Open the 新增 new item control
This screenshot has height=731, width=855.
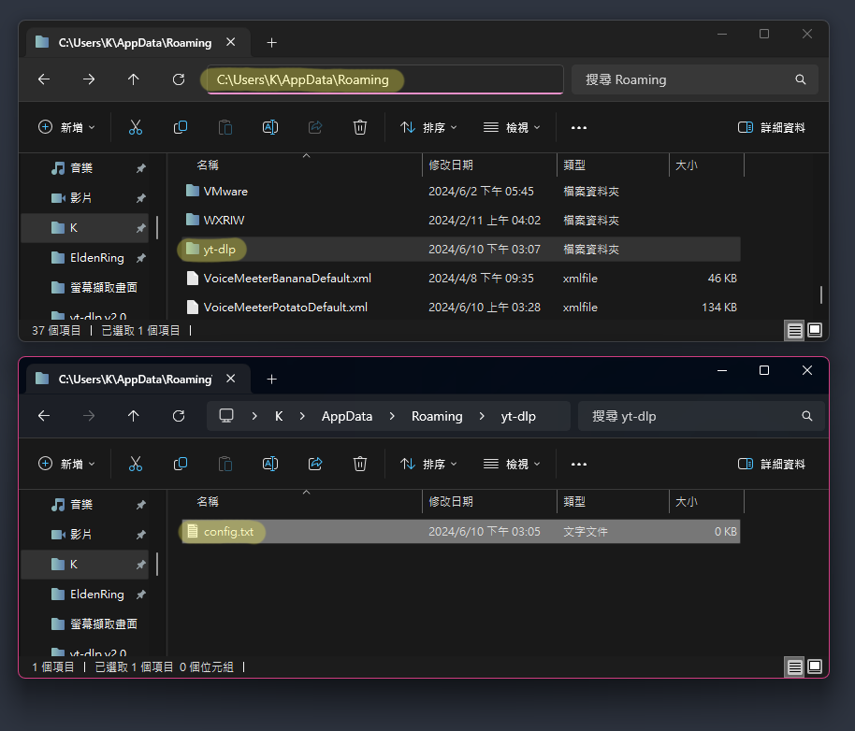click(64, 127)
